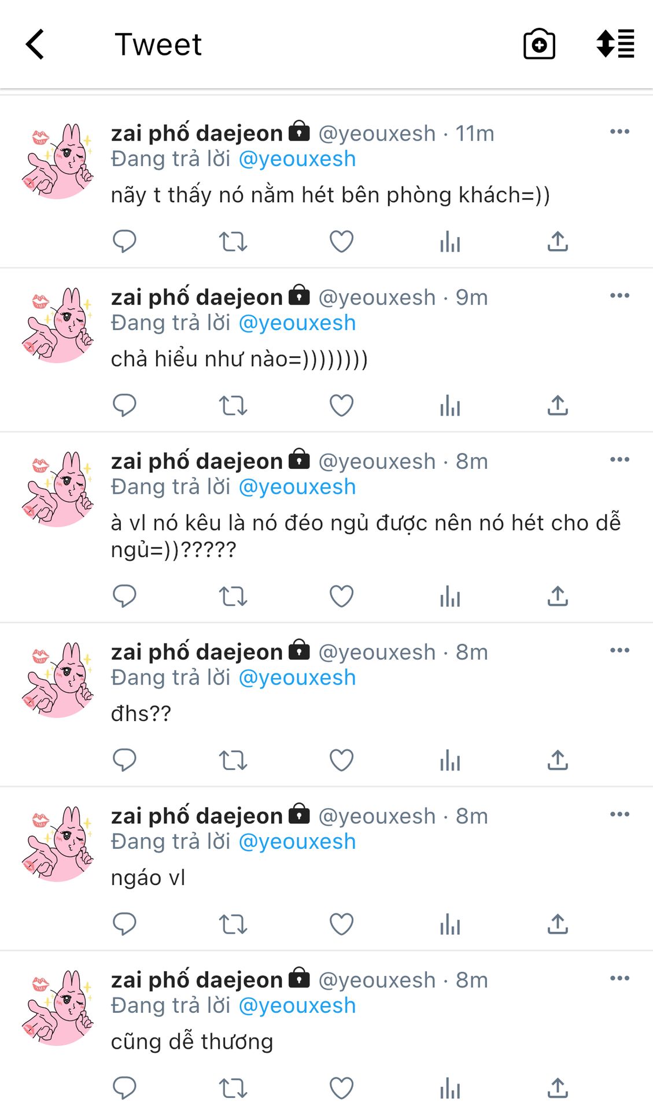Open @yeouxesh reply link in 'đhs??' tweet

click(297, 678)
